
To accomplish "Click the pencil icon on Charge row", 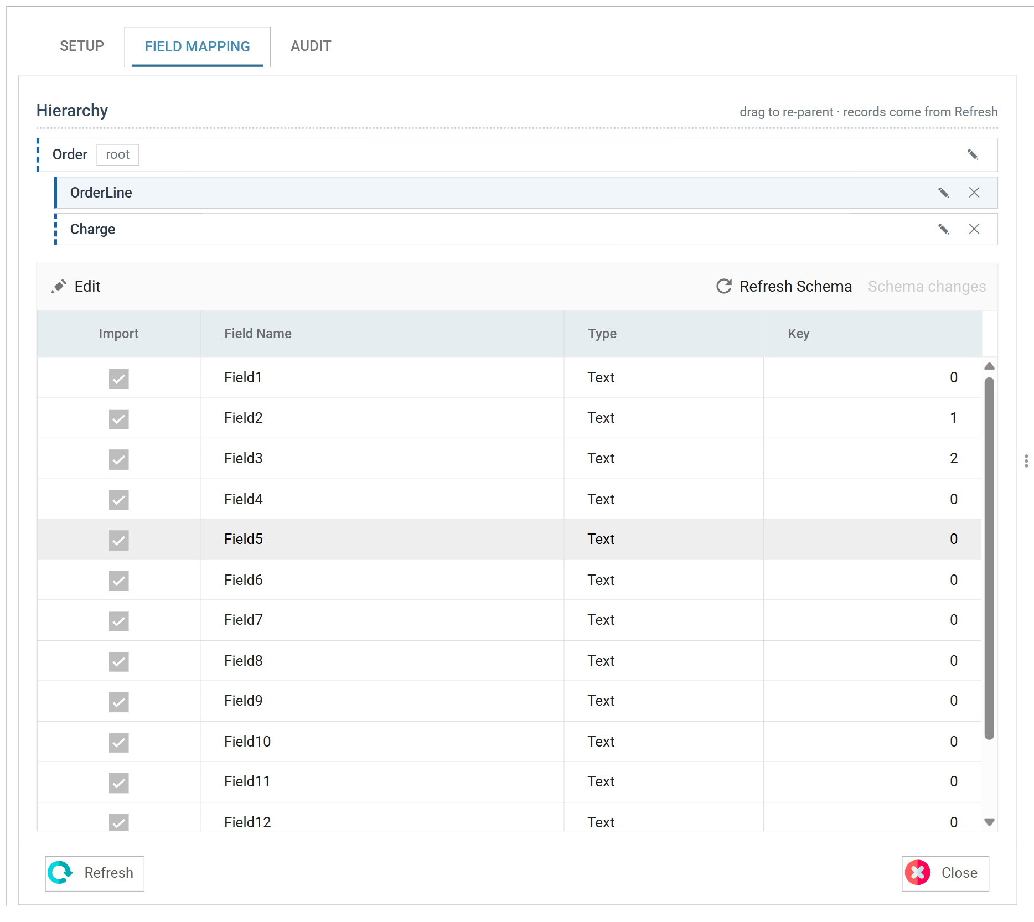I will (x=943, y=229).
